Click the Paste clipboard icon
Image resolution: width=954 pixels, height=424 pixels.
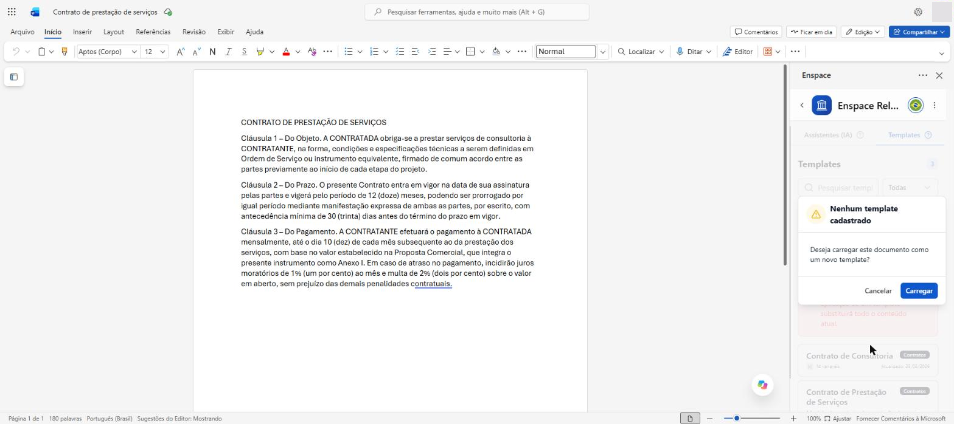tap(41, 52)
